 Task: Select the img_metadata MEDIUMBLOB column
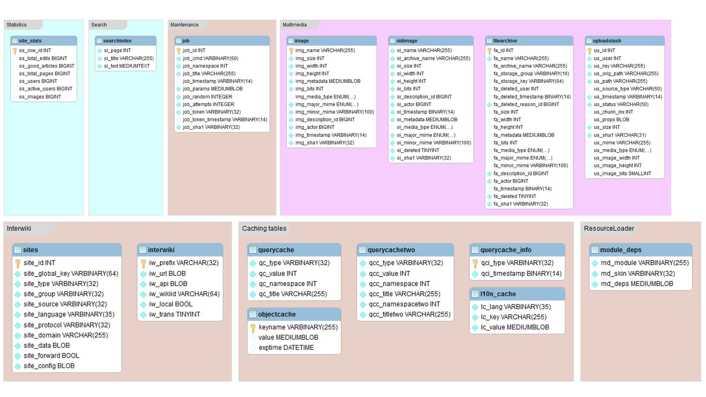coord(328,81)
